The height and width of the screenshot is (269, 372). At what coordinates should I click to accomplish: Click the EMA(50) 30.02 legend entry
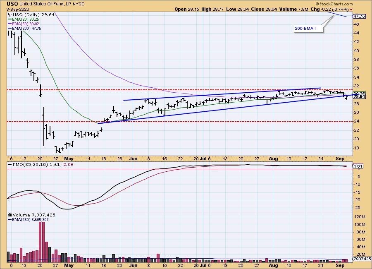point(24,24)
